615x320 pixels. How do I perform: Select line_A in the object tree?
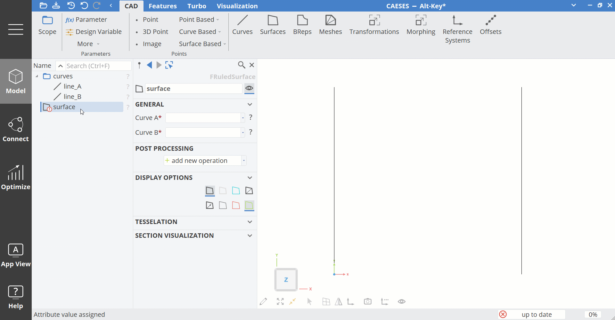click(72, 86)
